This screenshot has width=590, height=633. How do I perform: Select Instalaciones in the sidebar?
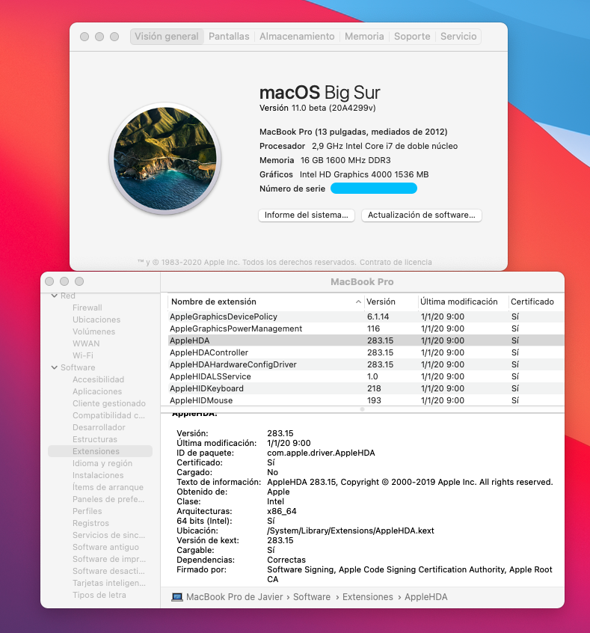(x=98, y=475)
